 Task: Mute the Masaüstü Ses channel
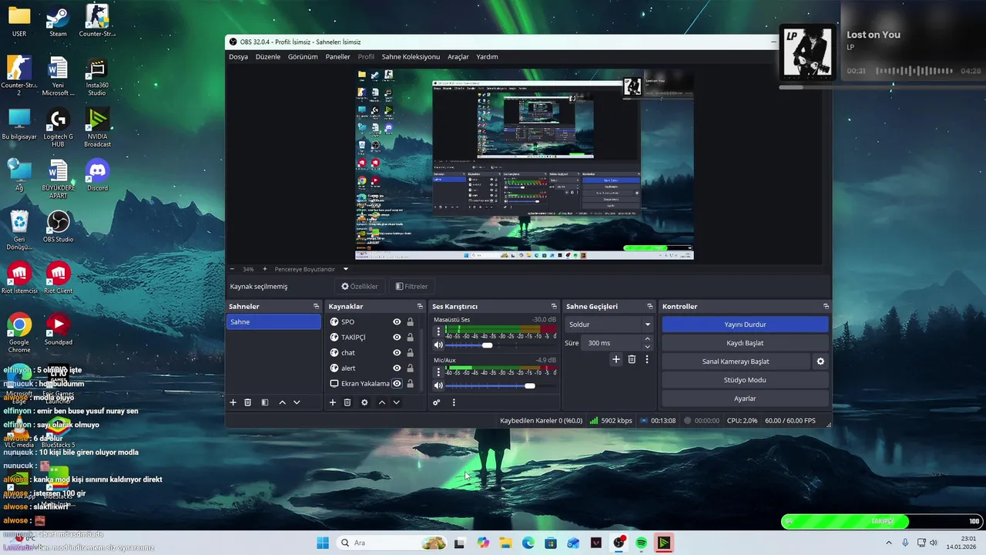click(438, 345)
